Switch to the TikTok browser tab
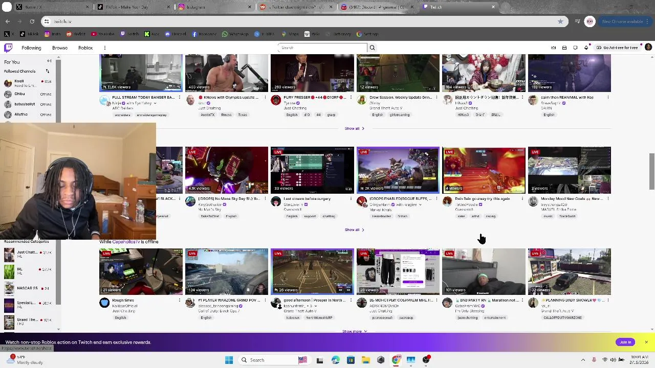 tap(133, 7)
